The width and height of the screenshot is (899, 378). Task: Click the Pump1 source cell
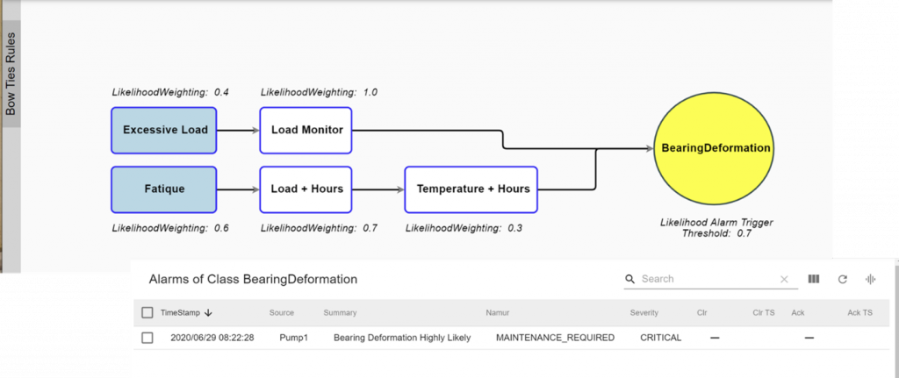(x=293, y=338)
